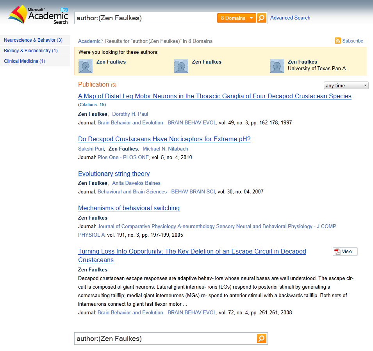Filter by Biology & Biochemistry
The image size is (373, 351).
[x=30, y=50]
